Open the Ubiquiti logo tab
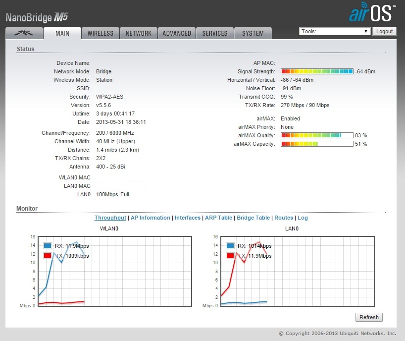The width and height of the screenshot is (405, 341). [24, 33]
